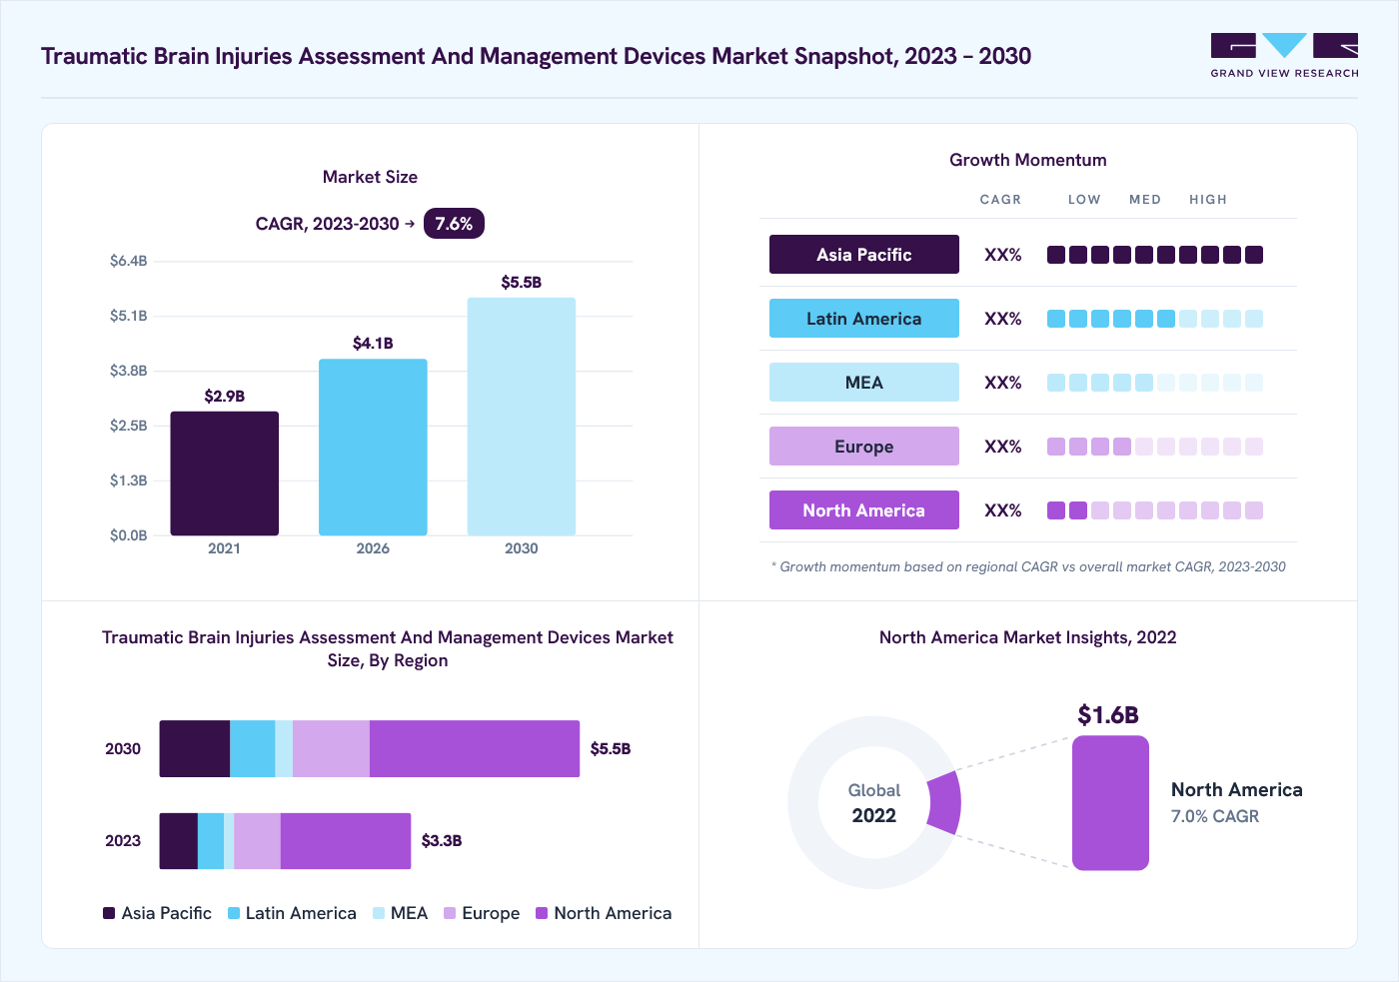
Task: Click the Grand View Research logo
Action: [1284, 56]
